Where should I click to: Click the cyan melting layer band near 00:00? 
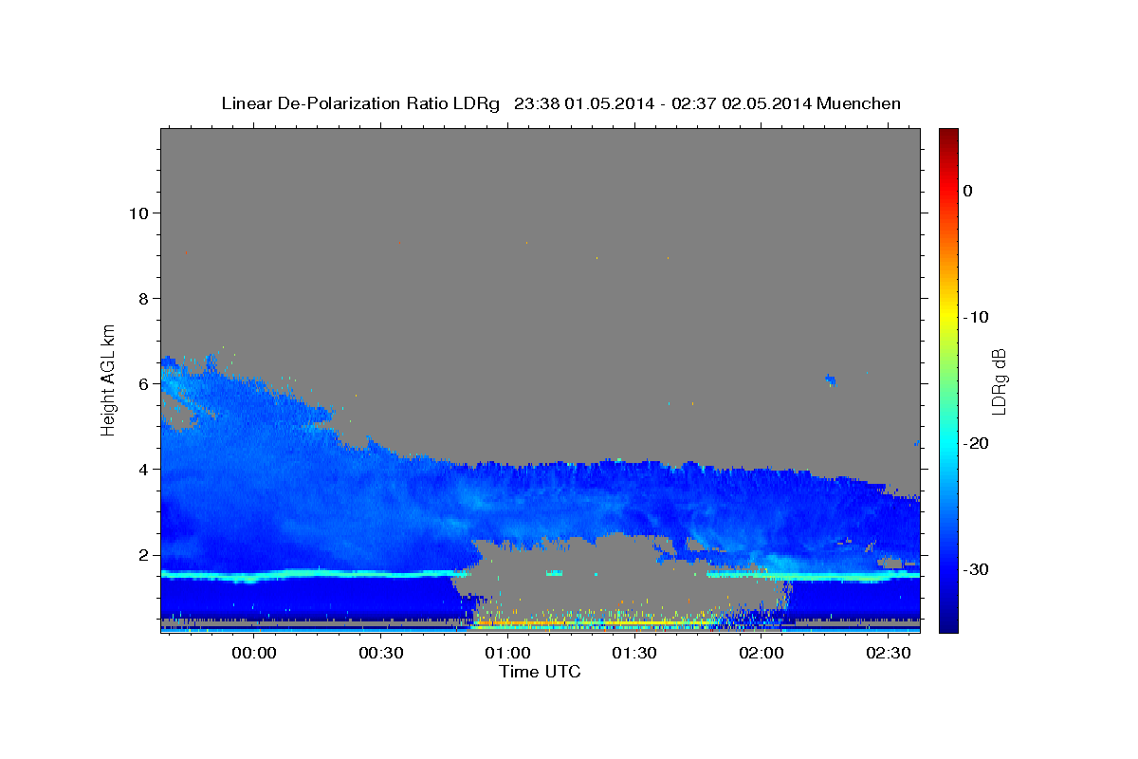coord(254,575)
